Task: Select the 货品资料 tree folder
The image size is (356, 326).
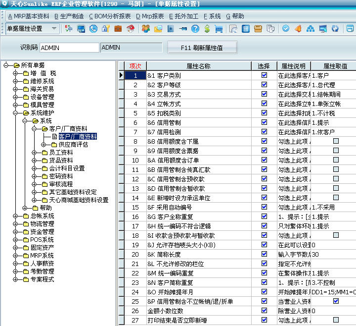Action: pyautogui.click(x=61, y=161)
